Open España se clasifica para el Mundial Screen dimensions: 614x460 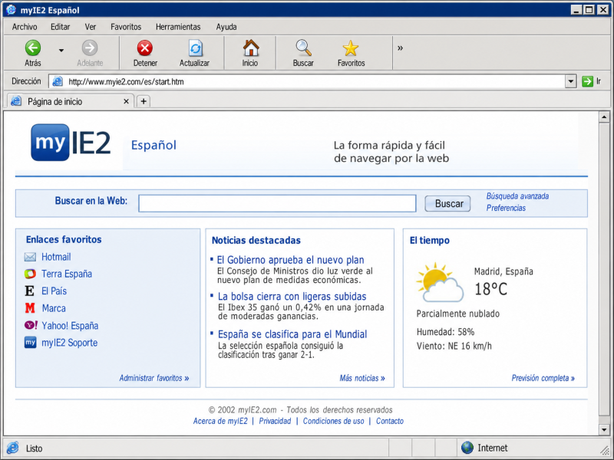292,334
